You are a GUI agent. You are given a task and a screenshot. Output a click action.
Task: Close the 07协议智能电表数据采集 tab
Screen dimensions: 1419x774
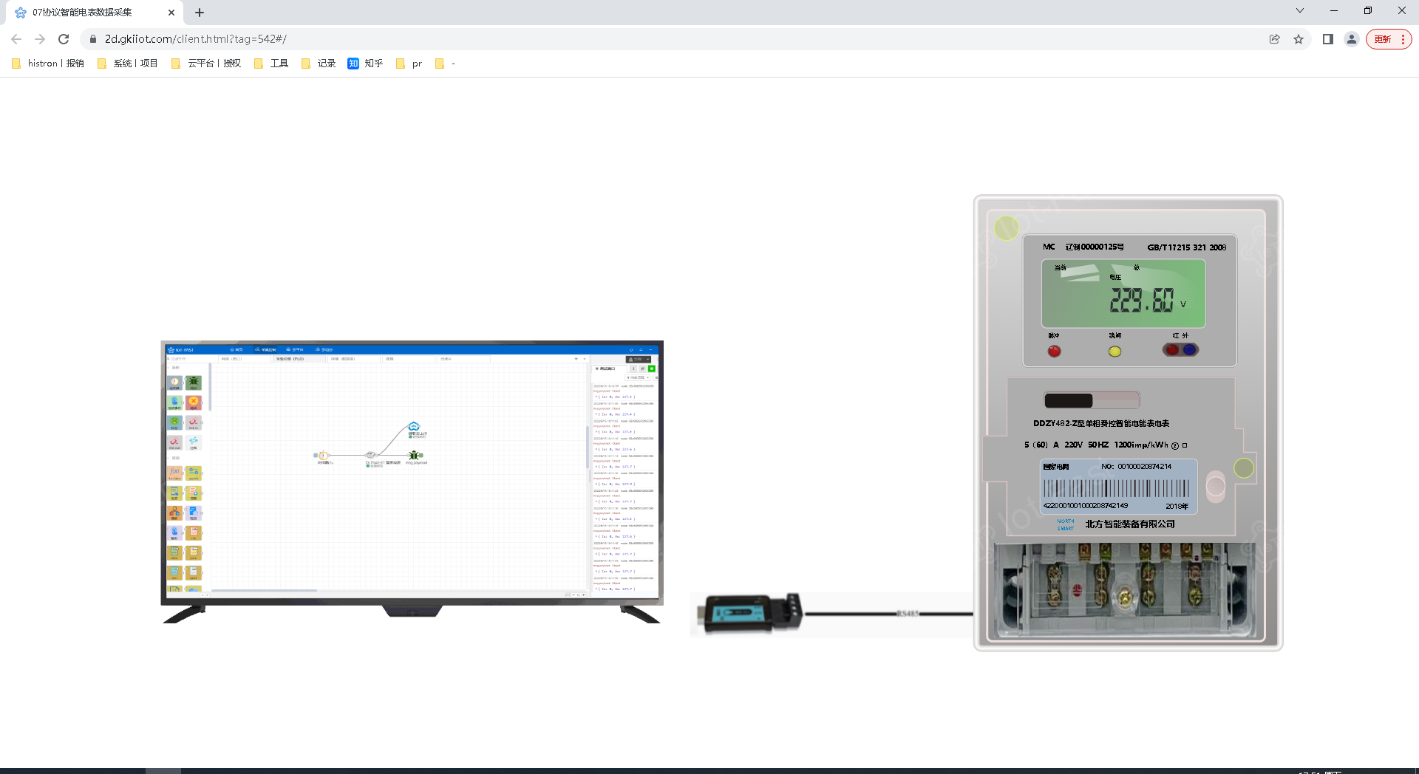pyautogui.click(x=171, y=13)
